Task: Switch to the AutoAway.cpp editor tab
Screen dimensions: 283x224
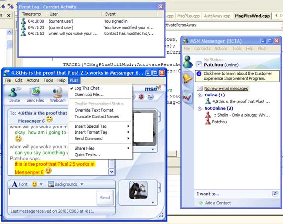Action: pyautogui.click(x=217, y=16)
